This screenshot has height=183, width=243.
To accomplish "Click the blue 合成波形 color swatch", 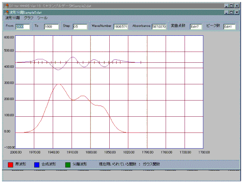I will tap(37, 165).
